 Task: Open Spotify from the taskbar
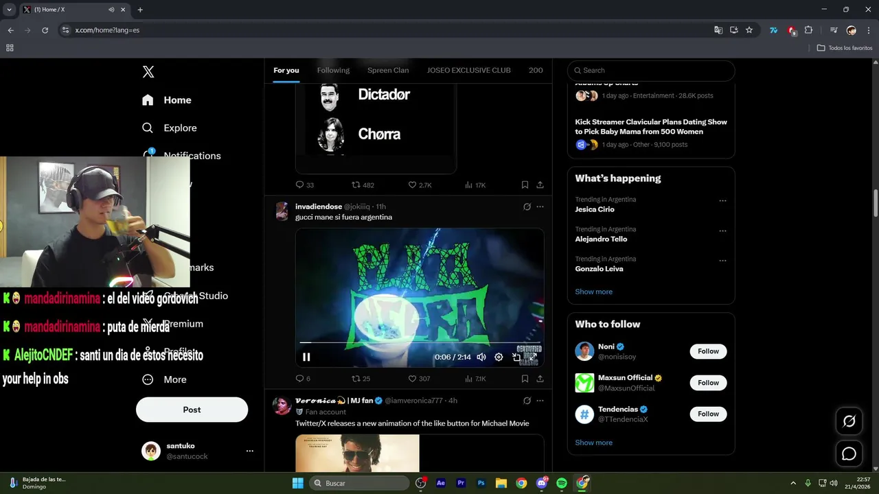pyautogui.click(x=562, y=483)
